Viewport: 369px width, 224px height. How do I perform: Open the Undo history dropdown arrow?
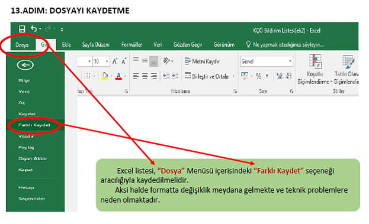(40, 29)
